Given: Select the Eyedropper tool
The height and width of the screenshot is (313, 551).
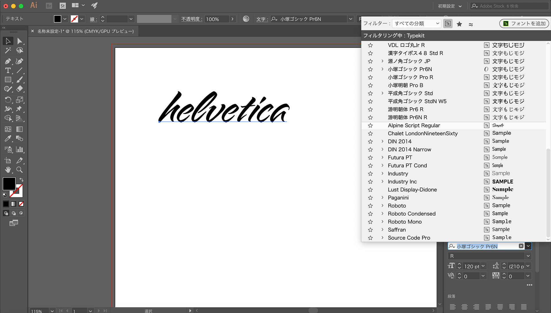Looking at the screenshot, I should pyautogui.click(x=8, y=139).
